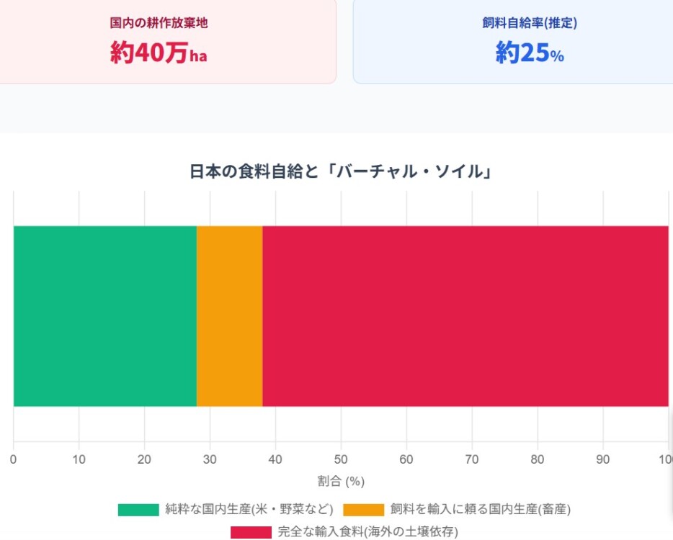Click the 国内の耕作放棄地 card heading
Image resolution: width=673 pixels, height=540 pixels.
pyautogui.click(x=159, y=22)
